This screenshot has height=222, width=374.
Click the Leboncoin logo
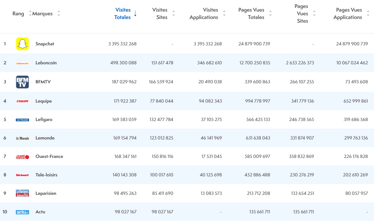pos(22,63)
